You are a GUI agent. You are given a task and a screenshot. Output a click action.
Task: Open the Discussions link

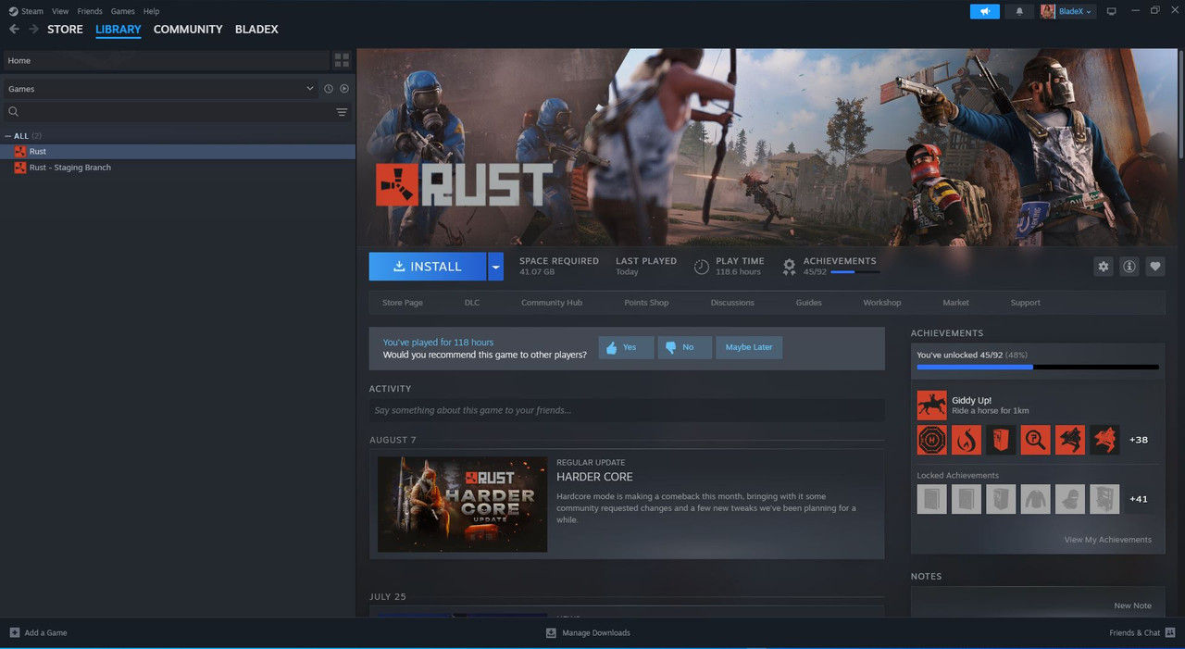[x=732, y=303]
